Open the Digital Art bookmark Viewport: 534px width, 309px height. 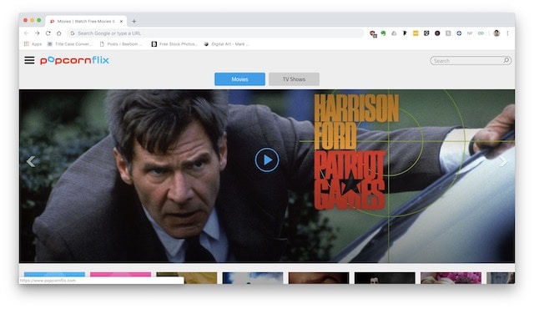(x=226, y=44)
